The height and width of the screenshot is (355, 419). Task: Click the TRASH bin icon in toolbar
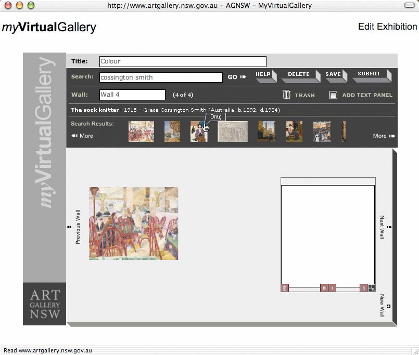[x=286, y=95]
